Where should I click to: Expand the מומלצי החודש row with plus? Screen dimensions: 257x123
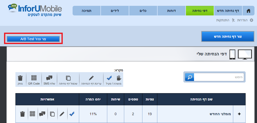click(239, 114)
